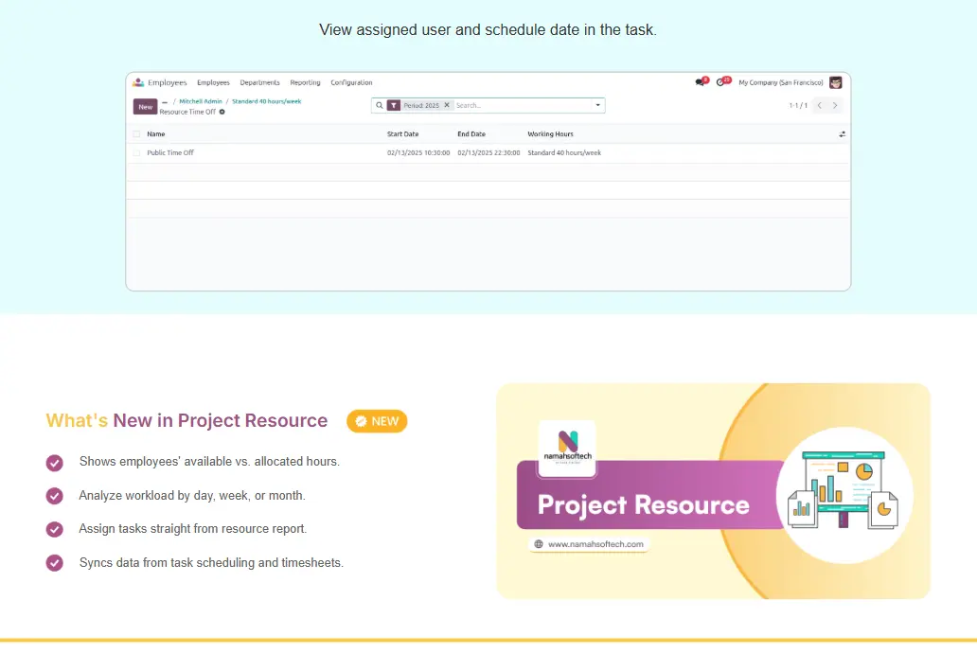Viewport: 977px width, 653px height.
Task: Open the Reporting menu
Action: [x=305, y=82]
